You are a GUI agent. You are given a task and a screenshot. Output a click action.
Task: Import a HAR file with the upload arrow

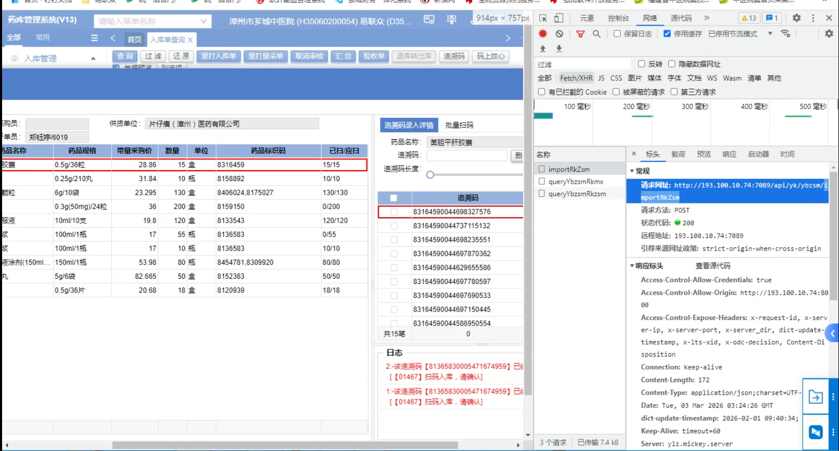[x=543, y=49]
